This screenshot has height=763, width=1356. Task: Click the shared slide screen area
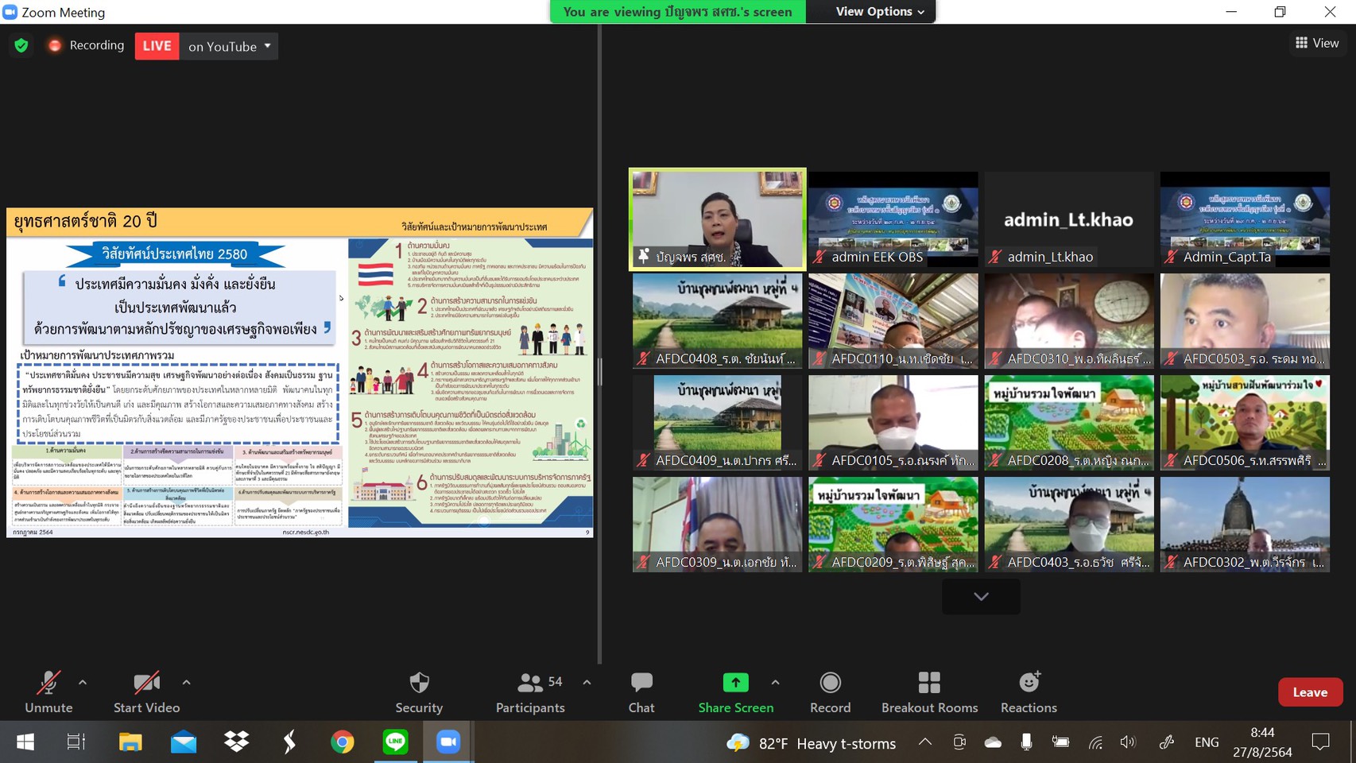300,373
